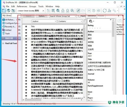Click the Sync Library circular arrows icon
Screen dimensions: 127x107
click(x=105, y=11)
